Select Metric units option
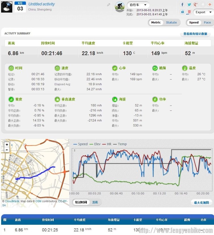This screenshot has height=235, width=214. click(x=156, y=23)
